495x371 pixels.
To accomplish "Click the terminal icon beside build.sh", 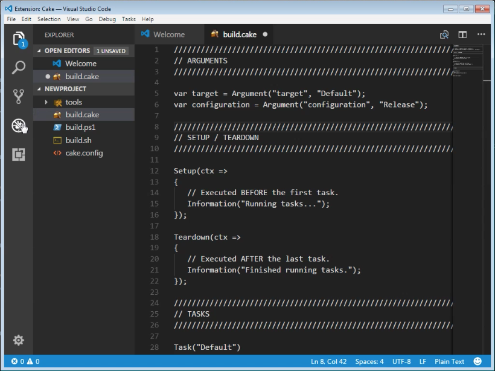I will click(57, 140).
